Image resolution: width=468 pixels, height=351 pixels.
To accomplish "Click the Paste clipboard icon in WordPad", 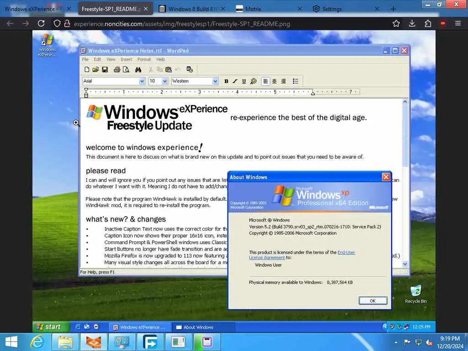I will click(169, 69).
